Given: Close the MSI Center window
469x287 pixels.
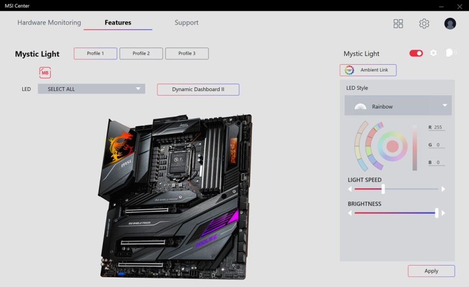Looking at the screenshot, I should pyautogui.click(x=459, y=6).
